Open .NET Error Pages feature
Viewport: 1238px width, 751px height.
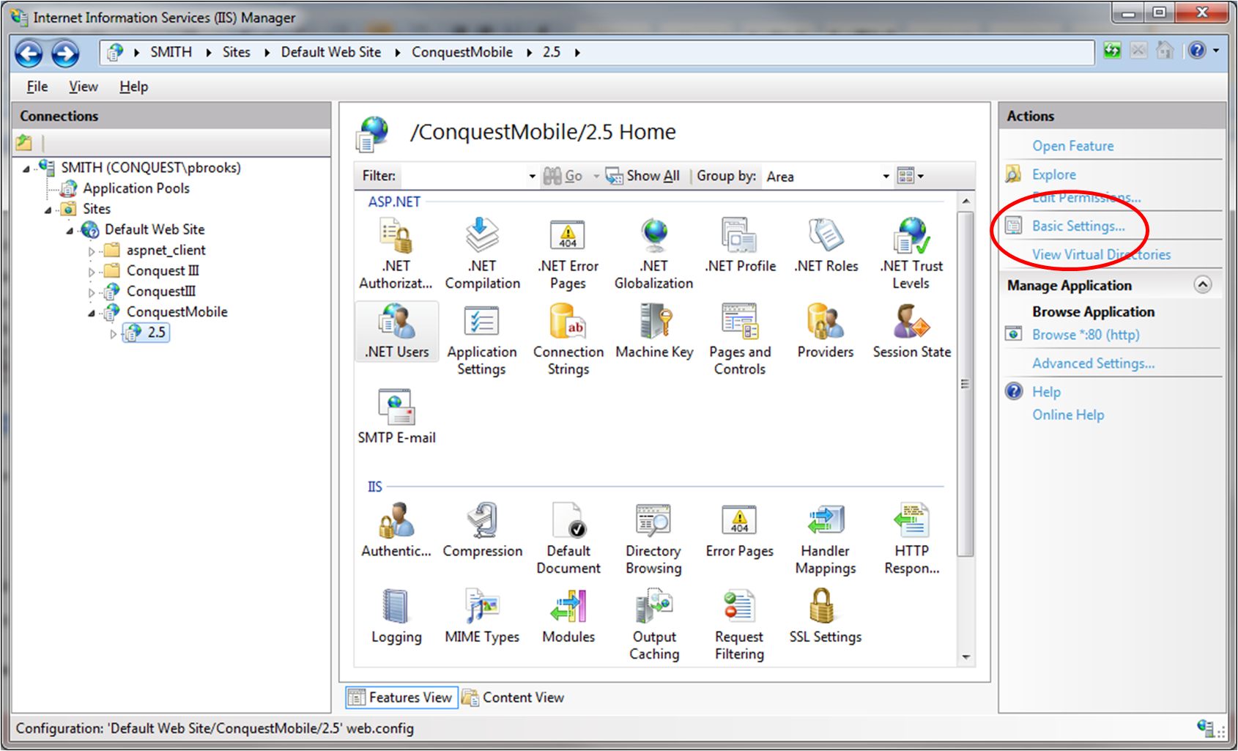coord(568,254)
